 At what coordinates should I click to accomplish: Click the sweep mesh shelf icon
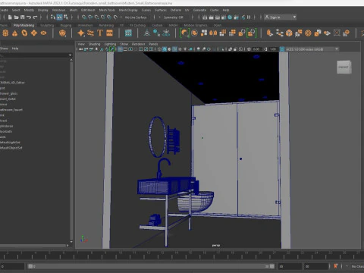90,33
